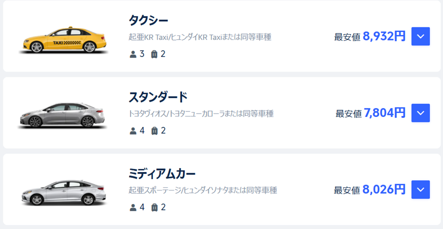The width and height of the screenshot is (443, 229).
Task: Click the silver スタンダード sedan image
Action: tap(62, 115)
